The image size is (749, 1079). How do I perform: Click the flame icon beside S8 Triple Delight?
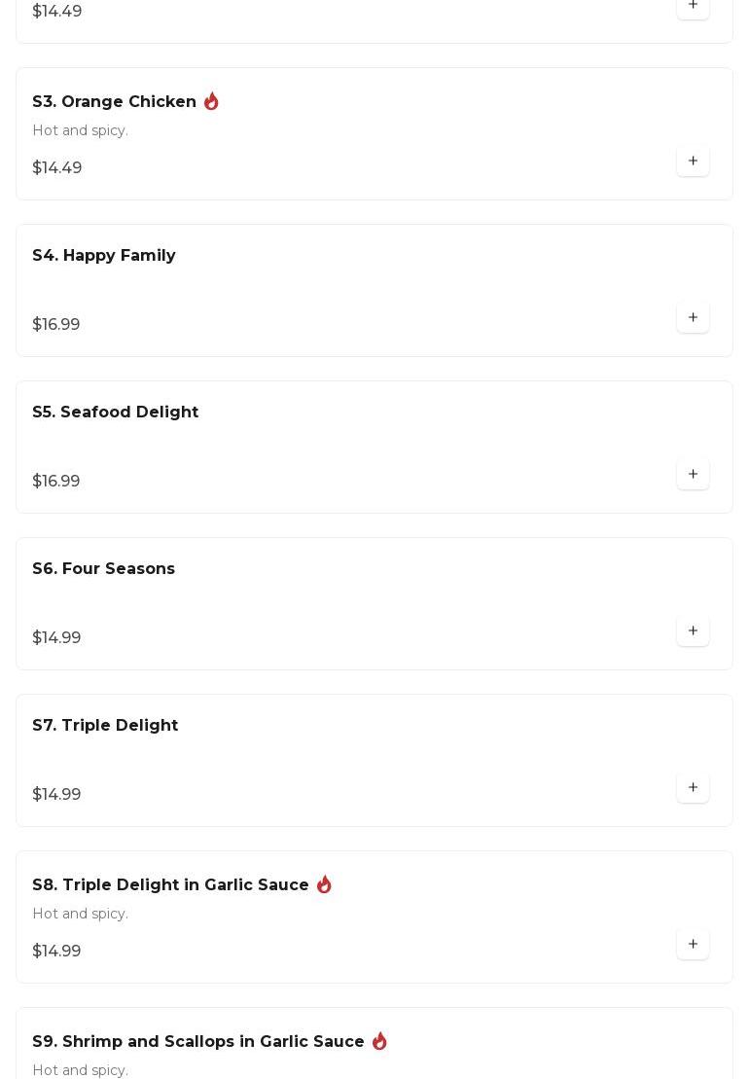coord(324,884)
